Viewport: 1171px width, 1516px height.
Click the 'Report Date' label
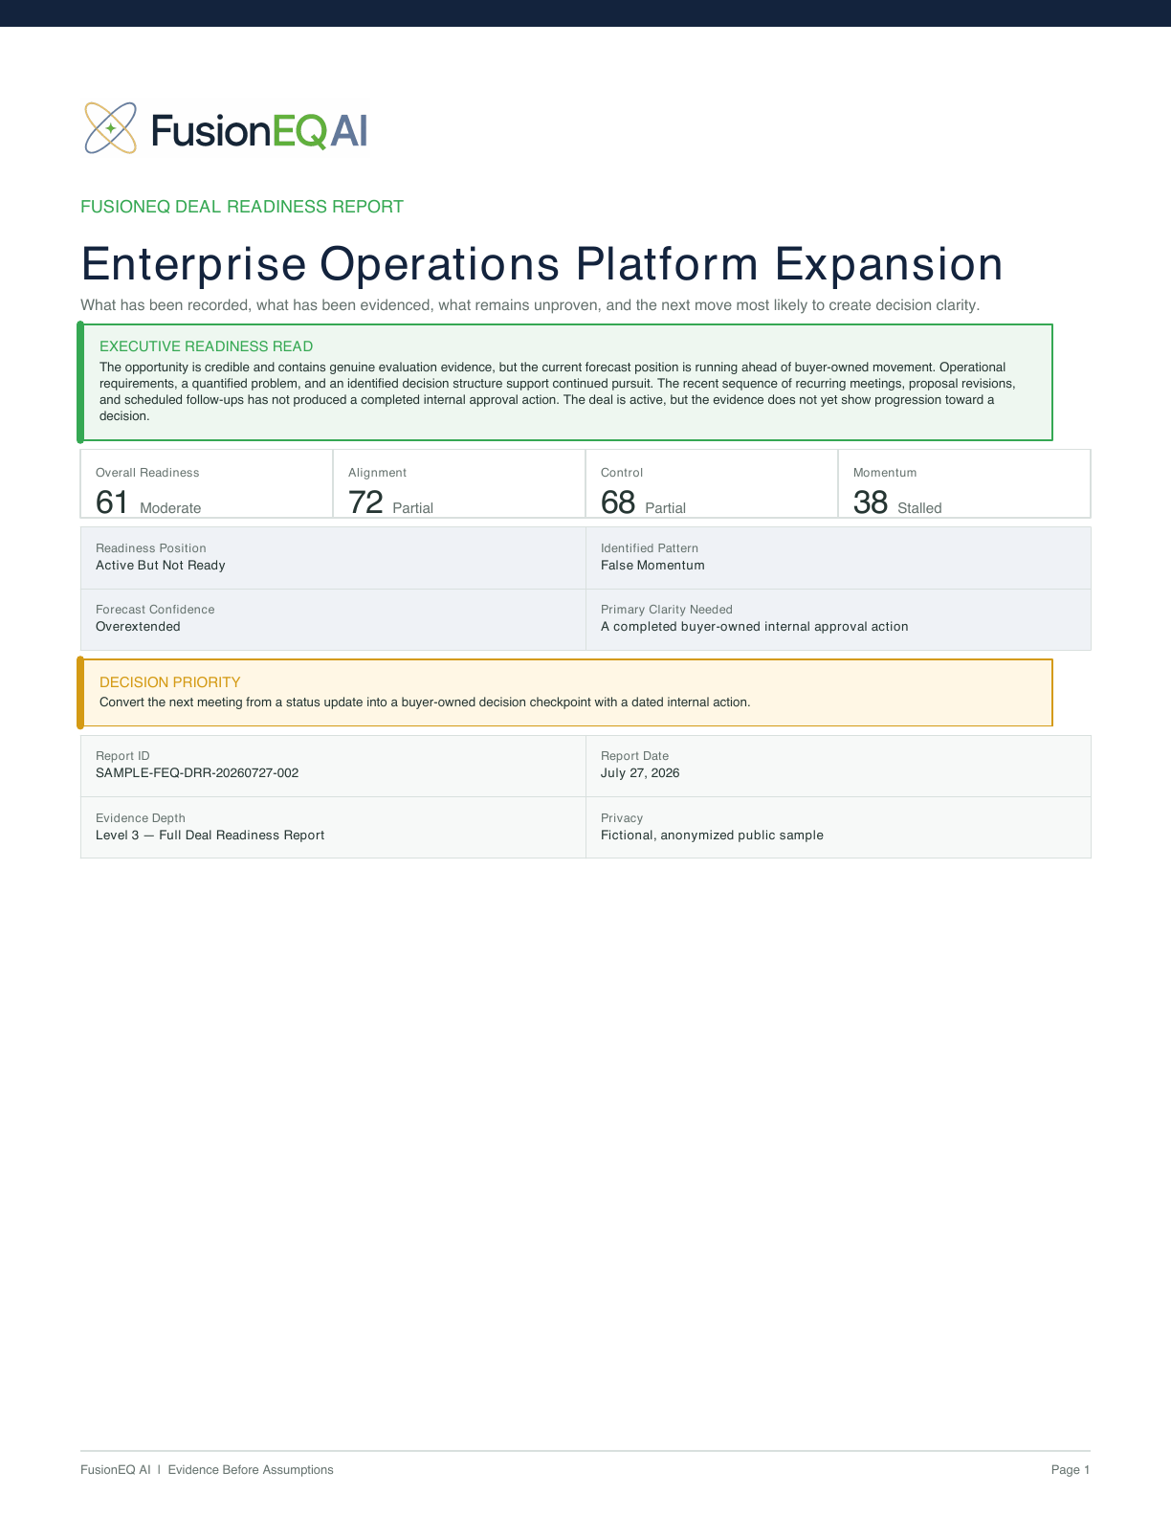tap(635, 756)
